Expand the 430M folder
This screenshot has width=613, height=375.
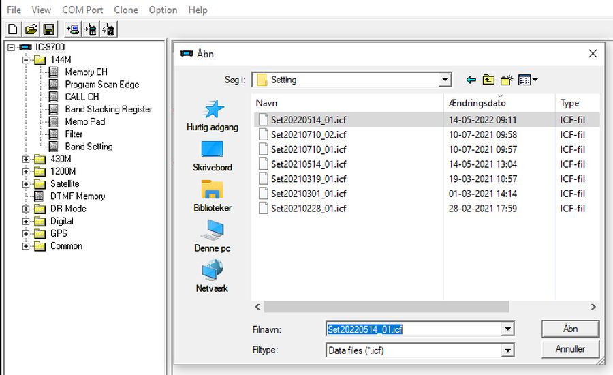(26, 159)
